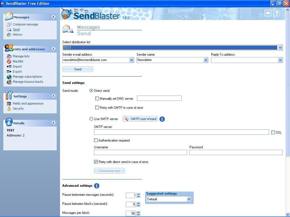
Task: Click the Help question mark icon
Action: [x=277, y=13]
